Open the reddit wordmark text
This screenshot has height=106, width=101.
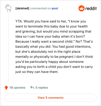91,8
